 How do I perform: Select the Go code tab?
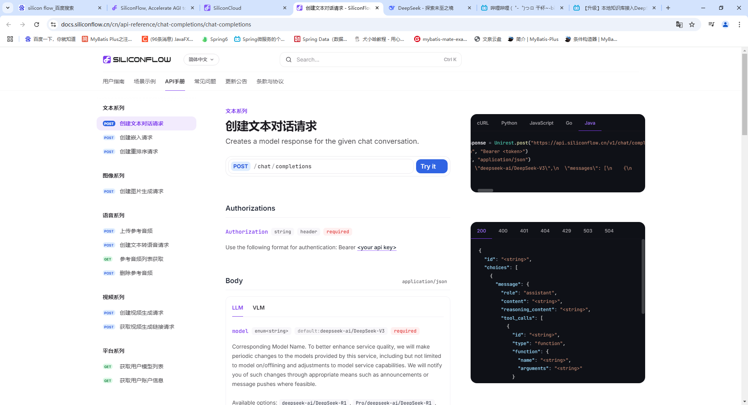click(x=569, y=123)
